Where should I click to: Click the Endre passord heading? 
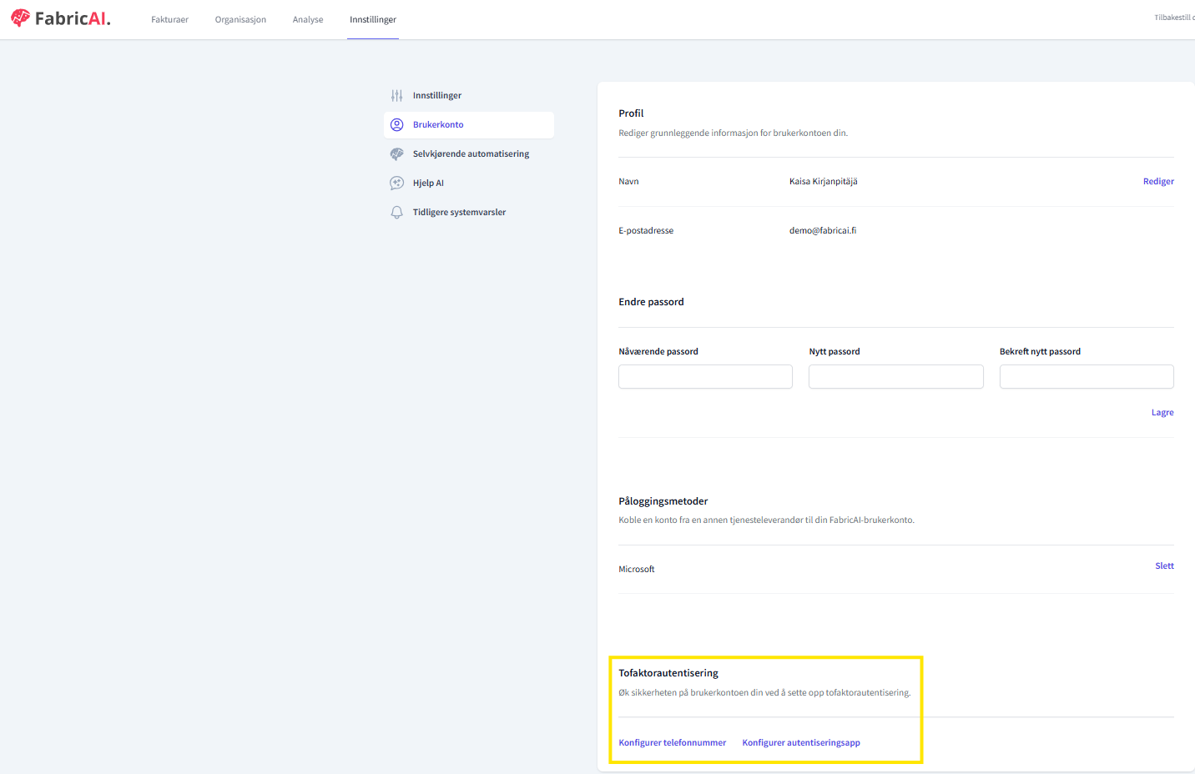[x=651, y=302]
